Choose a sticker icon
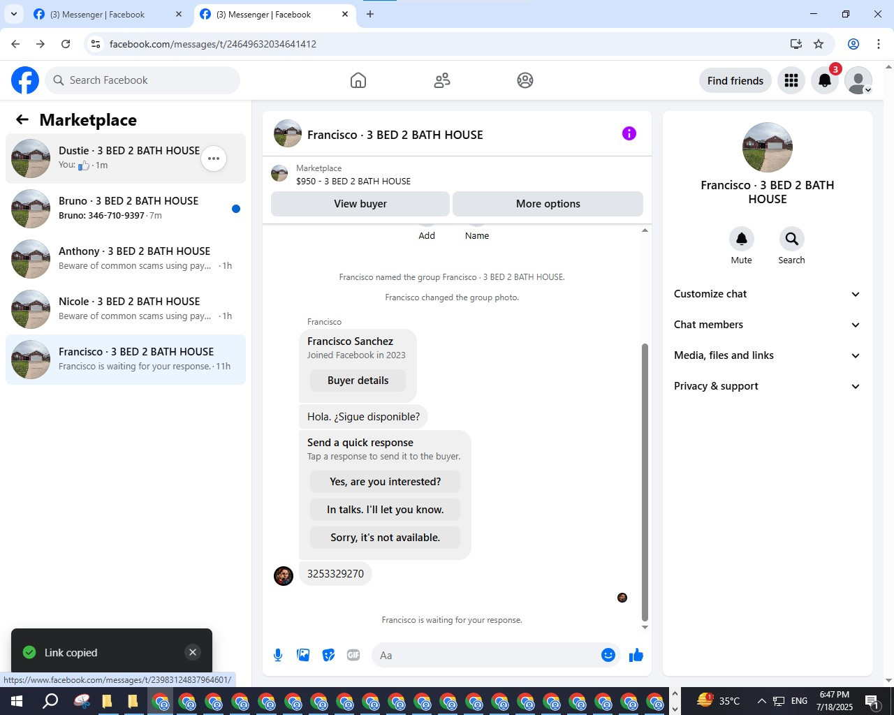This screenshot has width=894, height=715. pos(328,655)
